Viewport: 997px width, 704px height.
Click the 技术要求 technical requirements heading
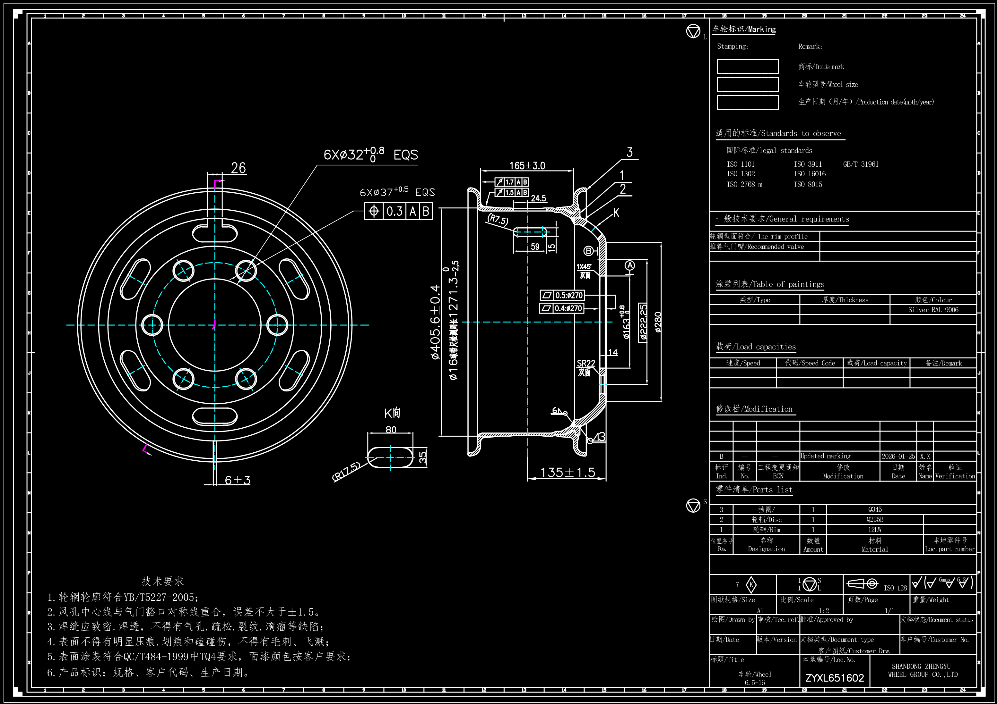[163, 581]
